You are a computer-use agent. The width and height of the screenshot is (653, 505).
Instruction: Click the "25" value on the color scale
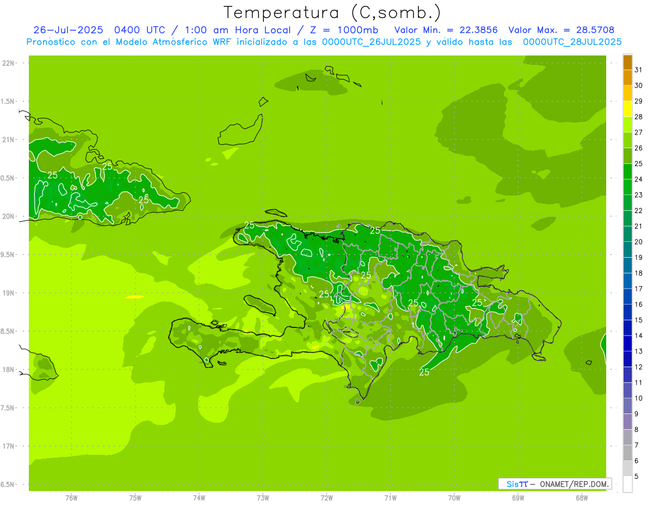(638, 163)
